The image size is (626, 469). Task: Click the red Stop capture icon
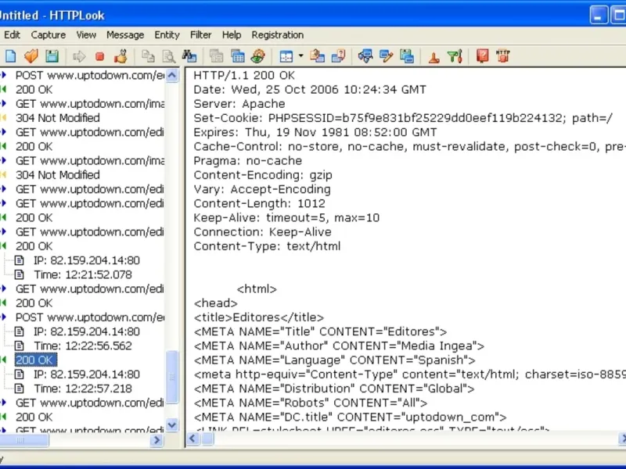[100, 56]
